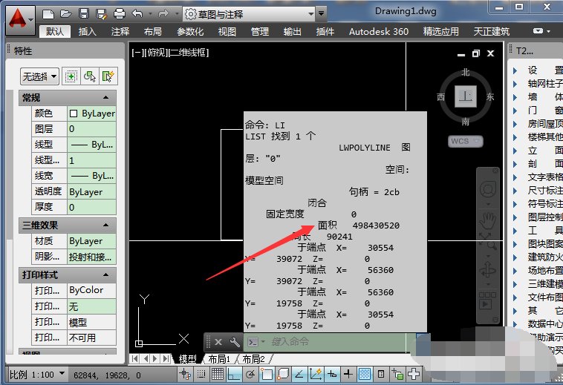Collapse the 常规 properties section
This screenshot has height=385, width=563.
point(106,98)
